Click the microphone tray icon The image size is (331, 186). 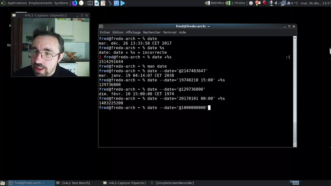[271, 3]
